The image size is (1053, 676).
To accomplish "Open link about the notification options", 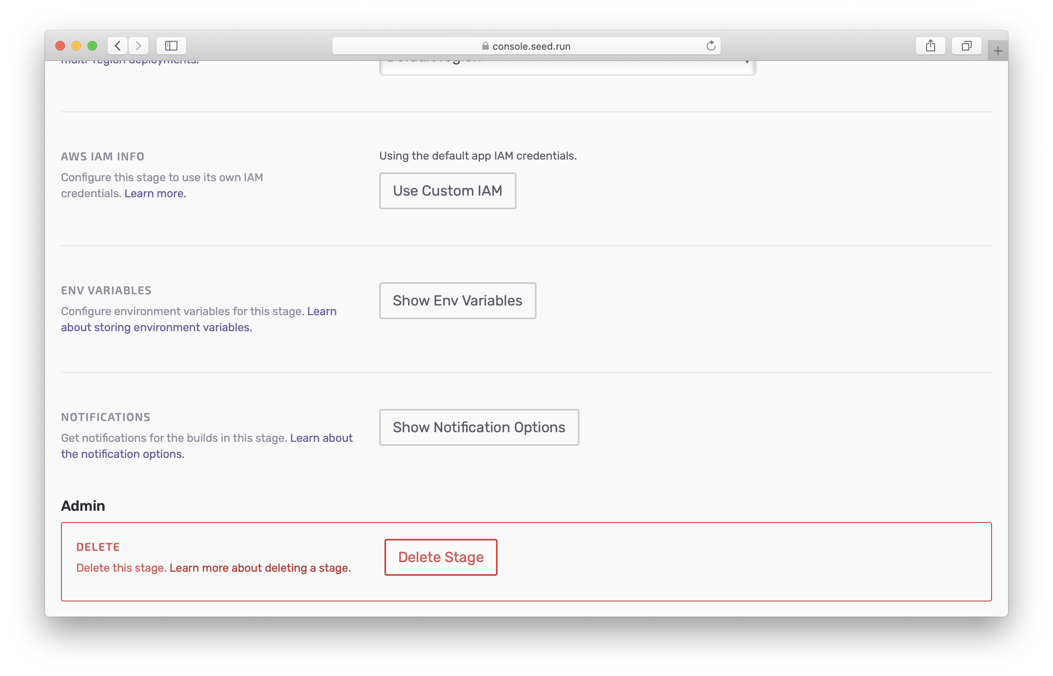I will [122, 454].
